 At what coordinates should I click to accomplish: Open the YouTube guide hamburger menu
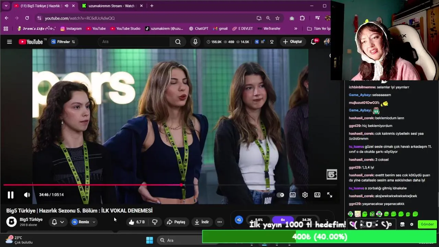10,42
